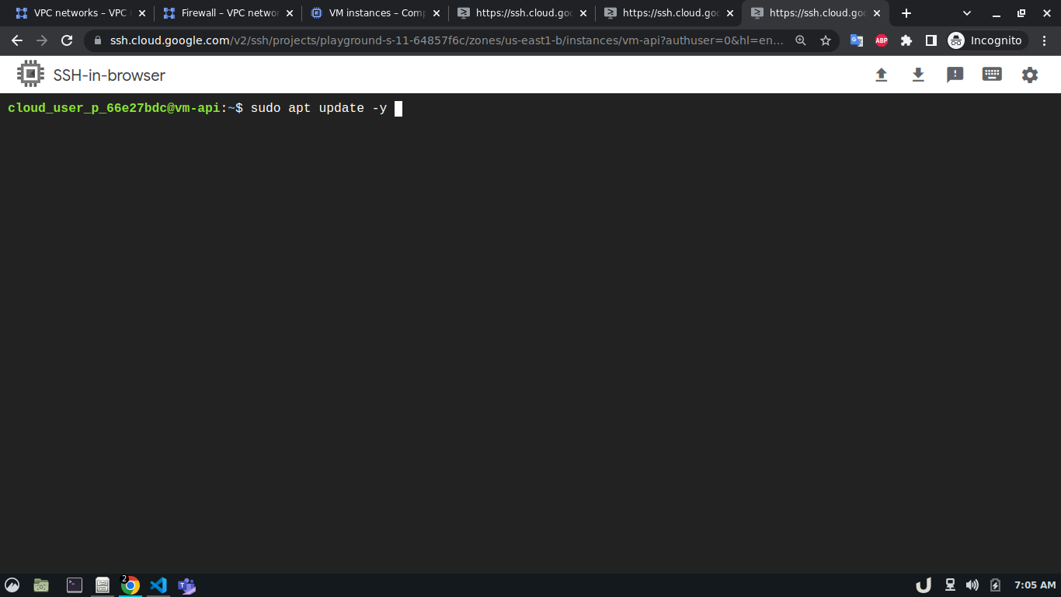Open the system application menu icon

point(12,585)
